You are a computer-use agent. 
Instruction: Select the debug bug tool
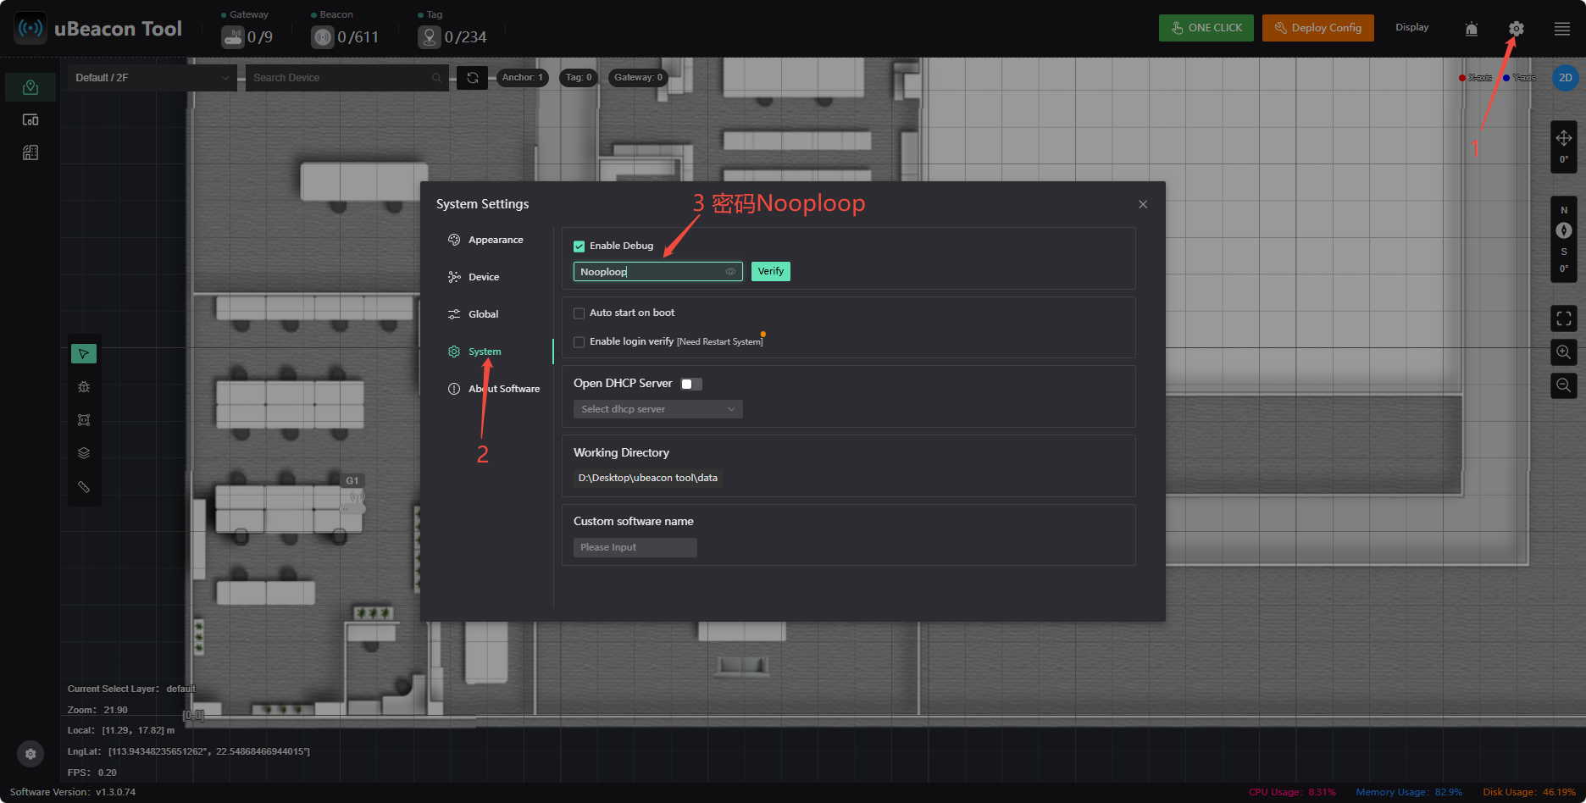click(84, 387)
